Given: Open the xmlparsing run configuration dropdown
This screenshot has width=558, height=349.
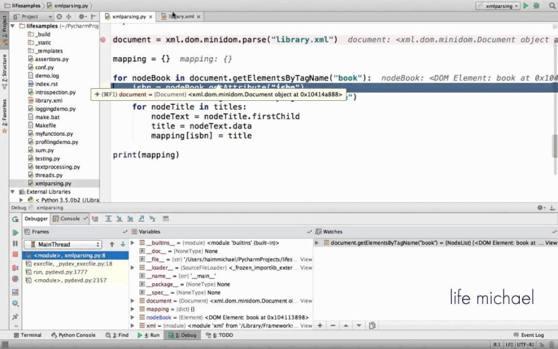Looking at the screenshot, I should point(498,6).
